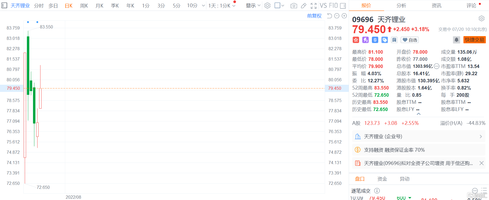Select 周K chart period
Image resolution: width=489 pixels, height=200 pixels.
(84, 6)
